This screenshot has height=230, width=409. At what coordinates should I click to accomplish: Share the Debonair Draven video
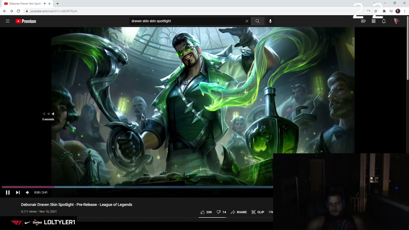click(x=239, y=212)
